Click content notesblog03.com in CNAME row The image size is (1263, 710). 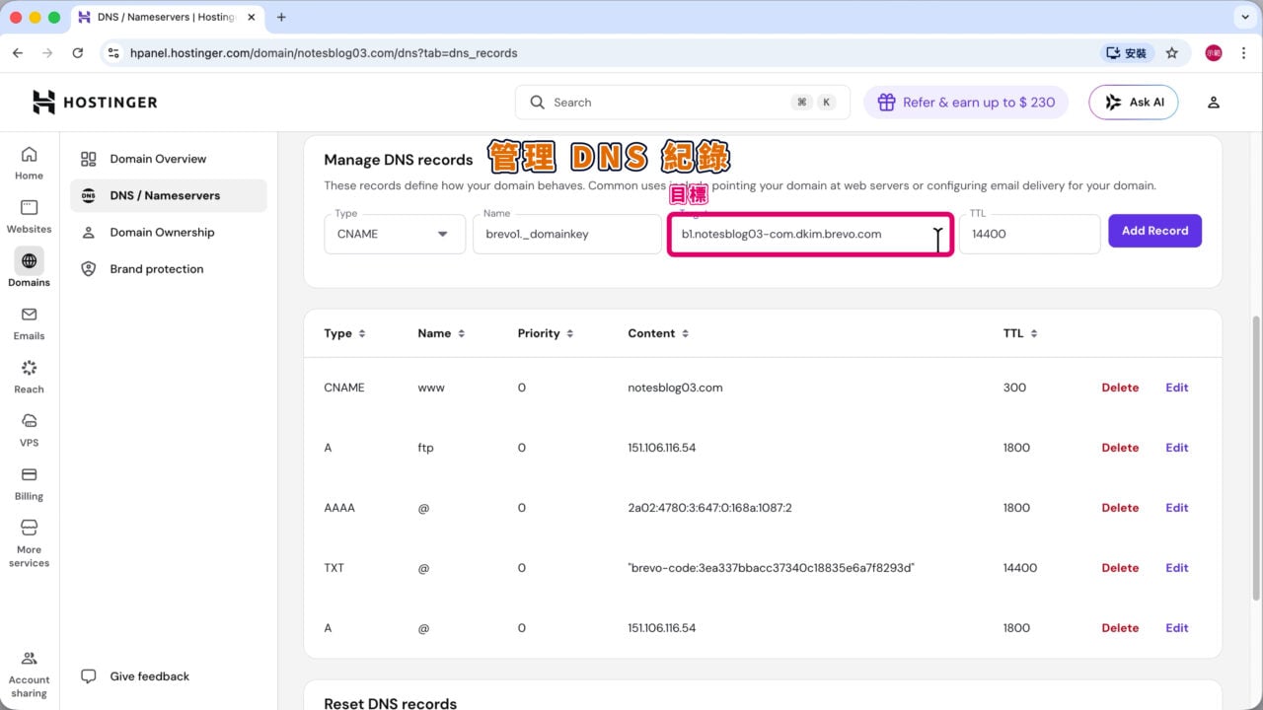(675, 388)
